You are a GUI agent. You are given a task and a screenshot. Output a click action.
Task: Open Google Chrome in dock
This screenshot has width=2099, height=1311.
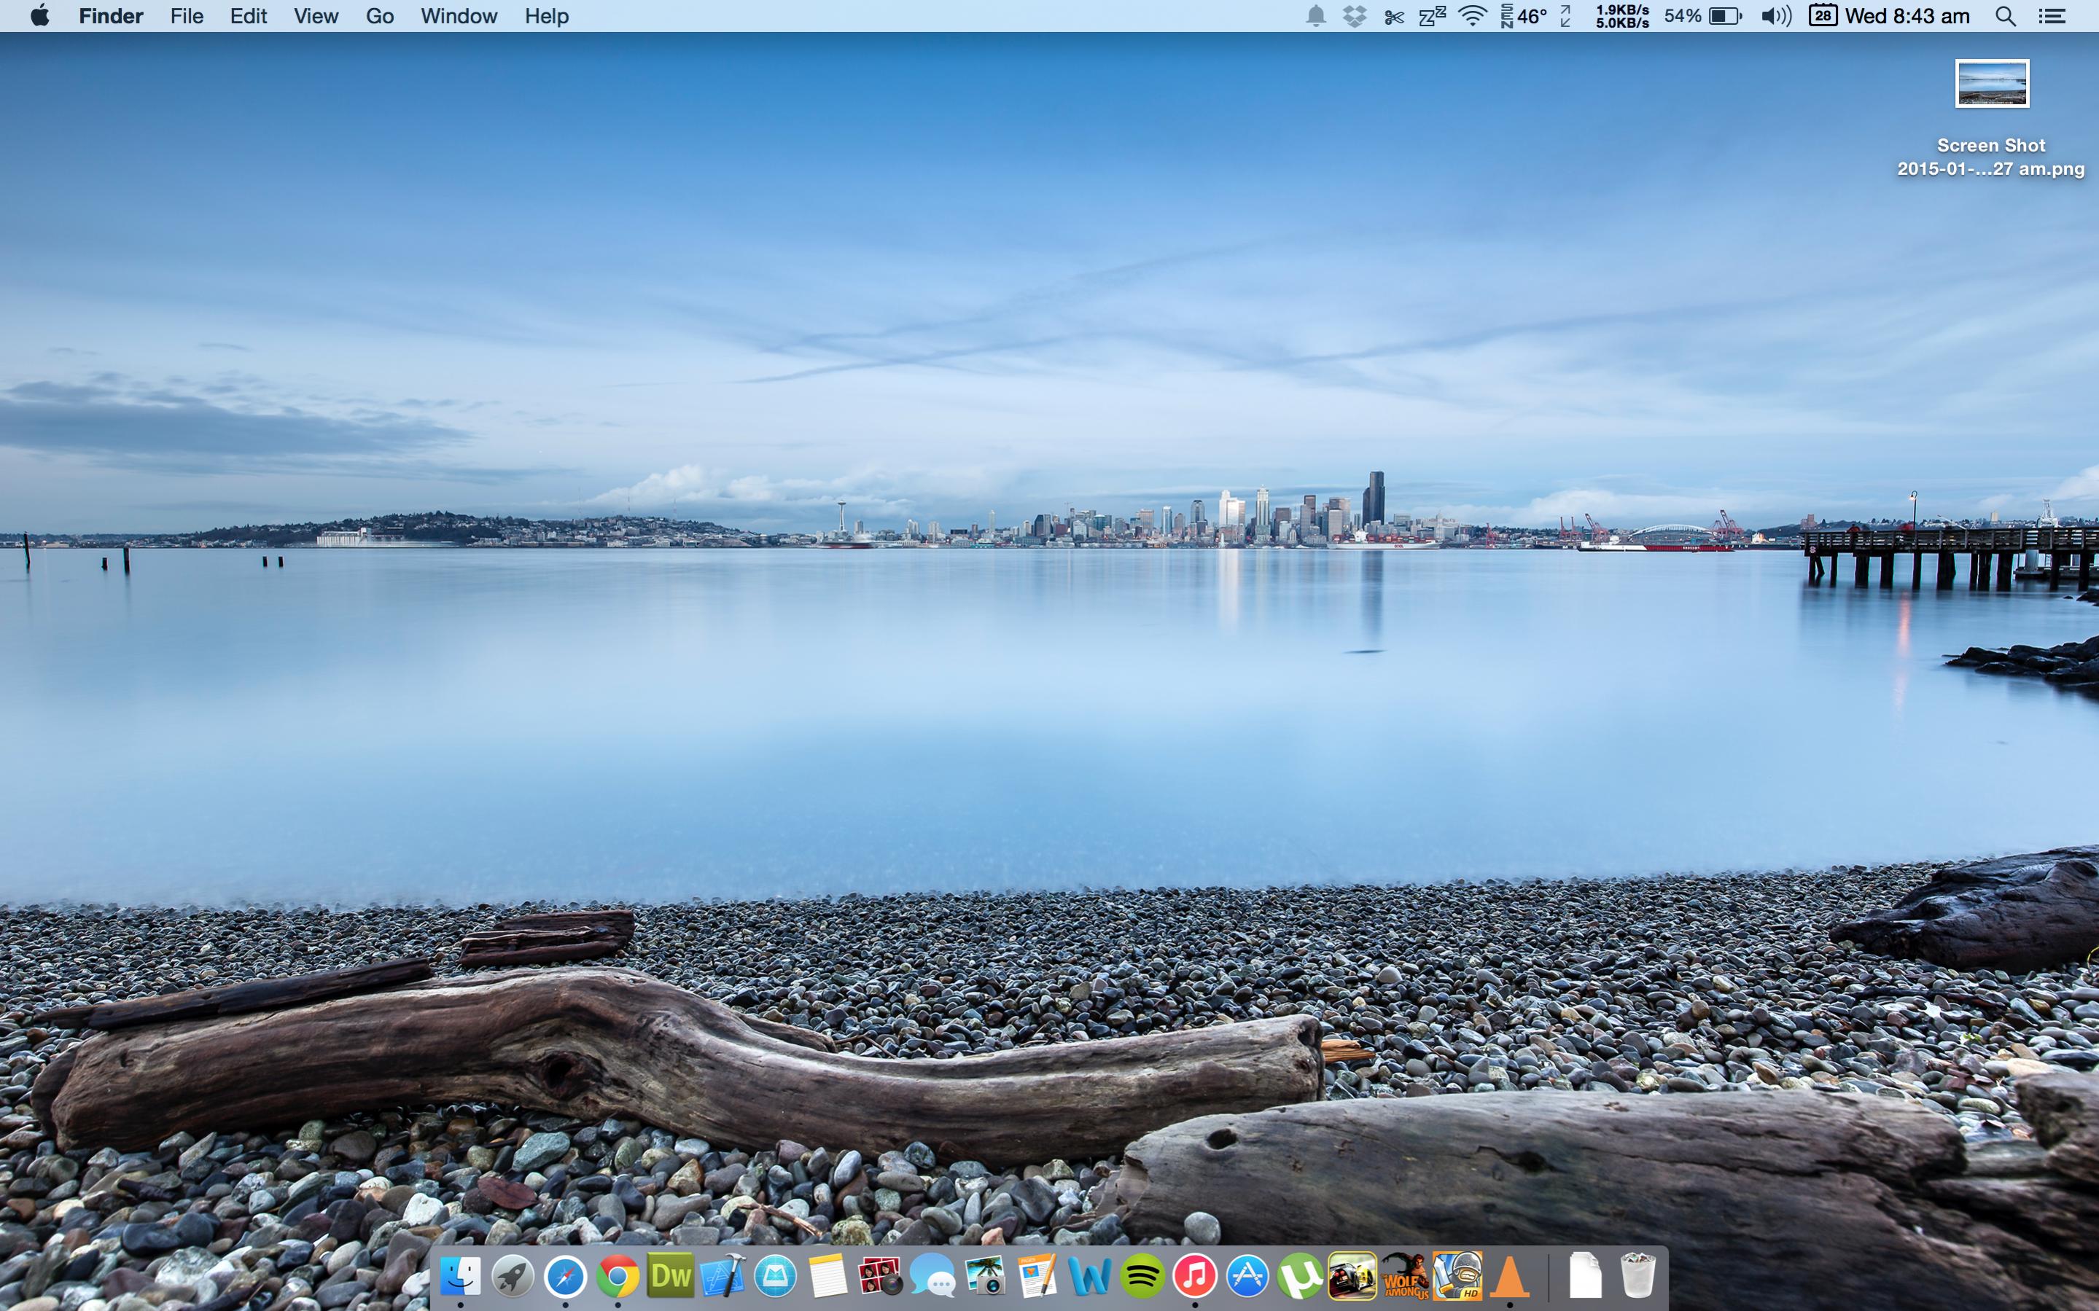617,1275
